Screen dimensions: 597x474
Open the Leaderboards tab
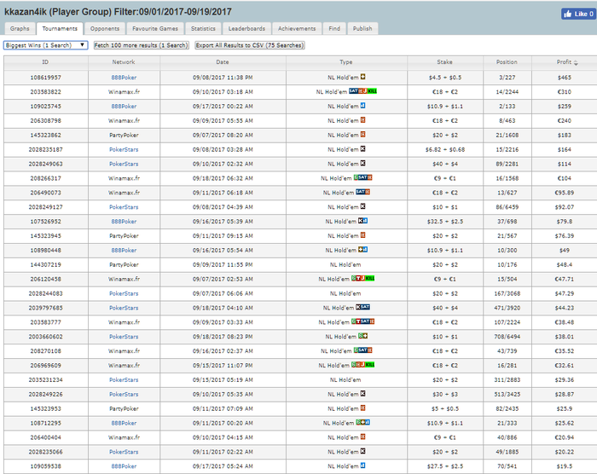pyautogui.click(x=246, y=28)
